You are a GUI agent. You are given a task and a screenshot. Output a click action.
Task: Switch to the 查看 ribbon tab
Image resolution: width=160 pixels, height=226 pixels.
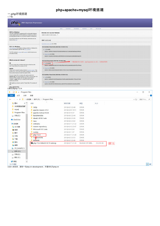pos(31,95)
